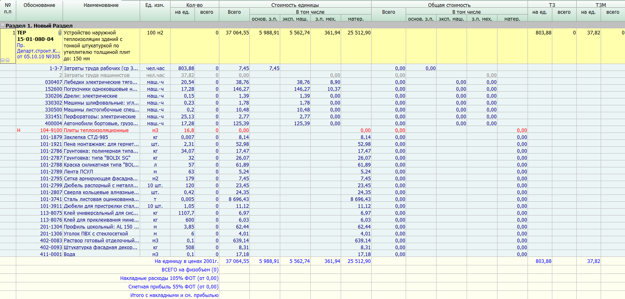The width and height of the screenshot is (625, 299).
Task: Select the row 'Дюбель распорный с металл...'
Action: (x=312, y=185)
